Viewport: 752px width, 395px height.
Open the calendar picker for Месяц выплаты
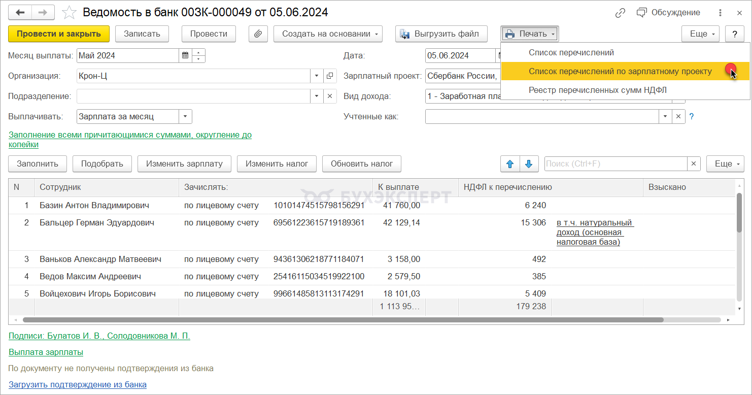(x=185, y=55)
